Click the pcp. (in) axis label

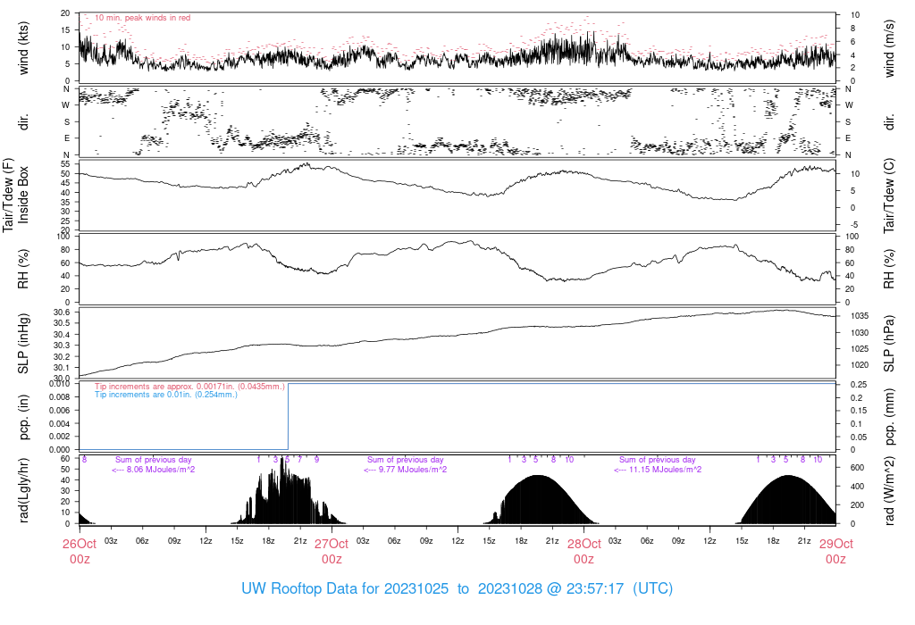point(25,416)
